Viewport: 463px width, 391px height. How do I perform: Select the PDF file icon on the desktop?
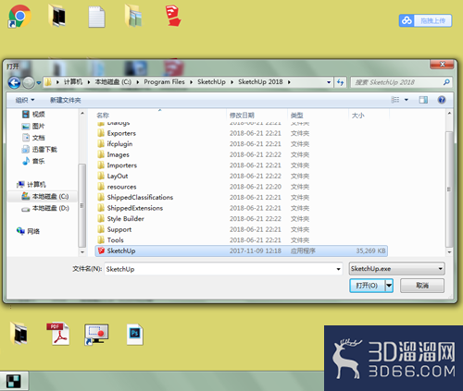click(58, 334)
